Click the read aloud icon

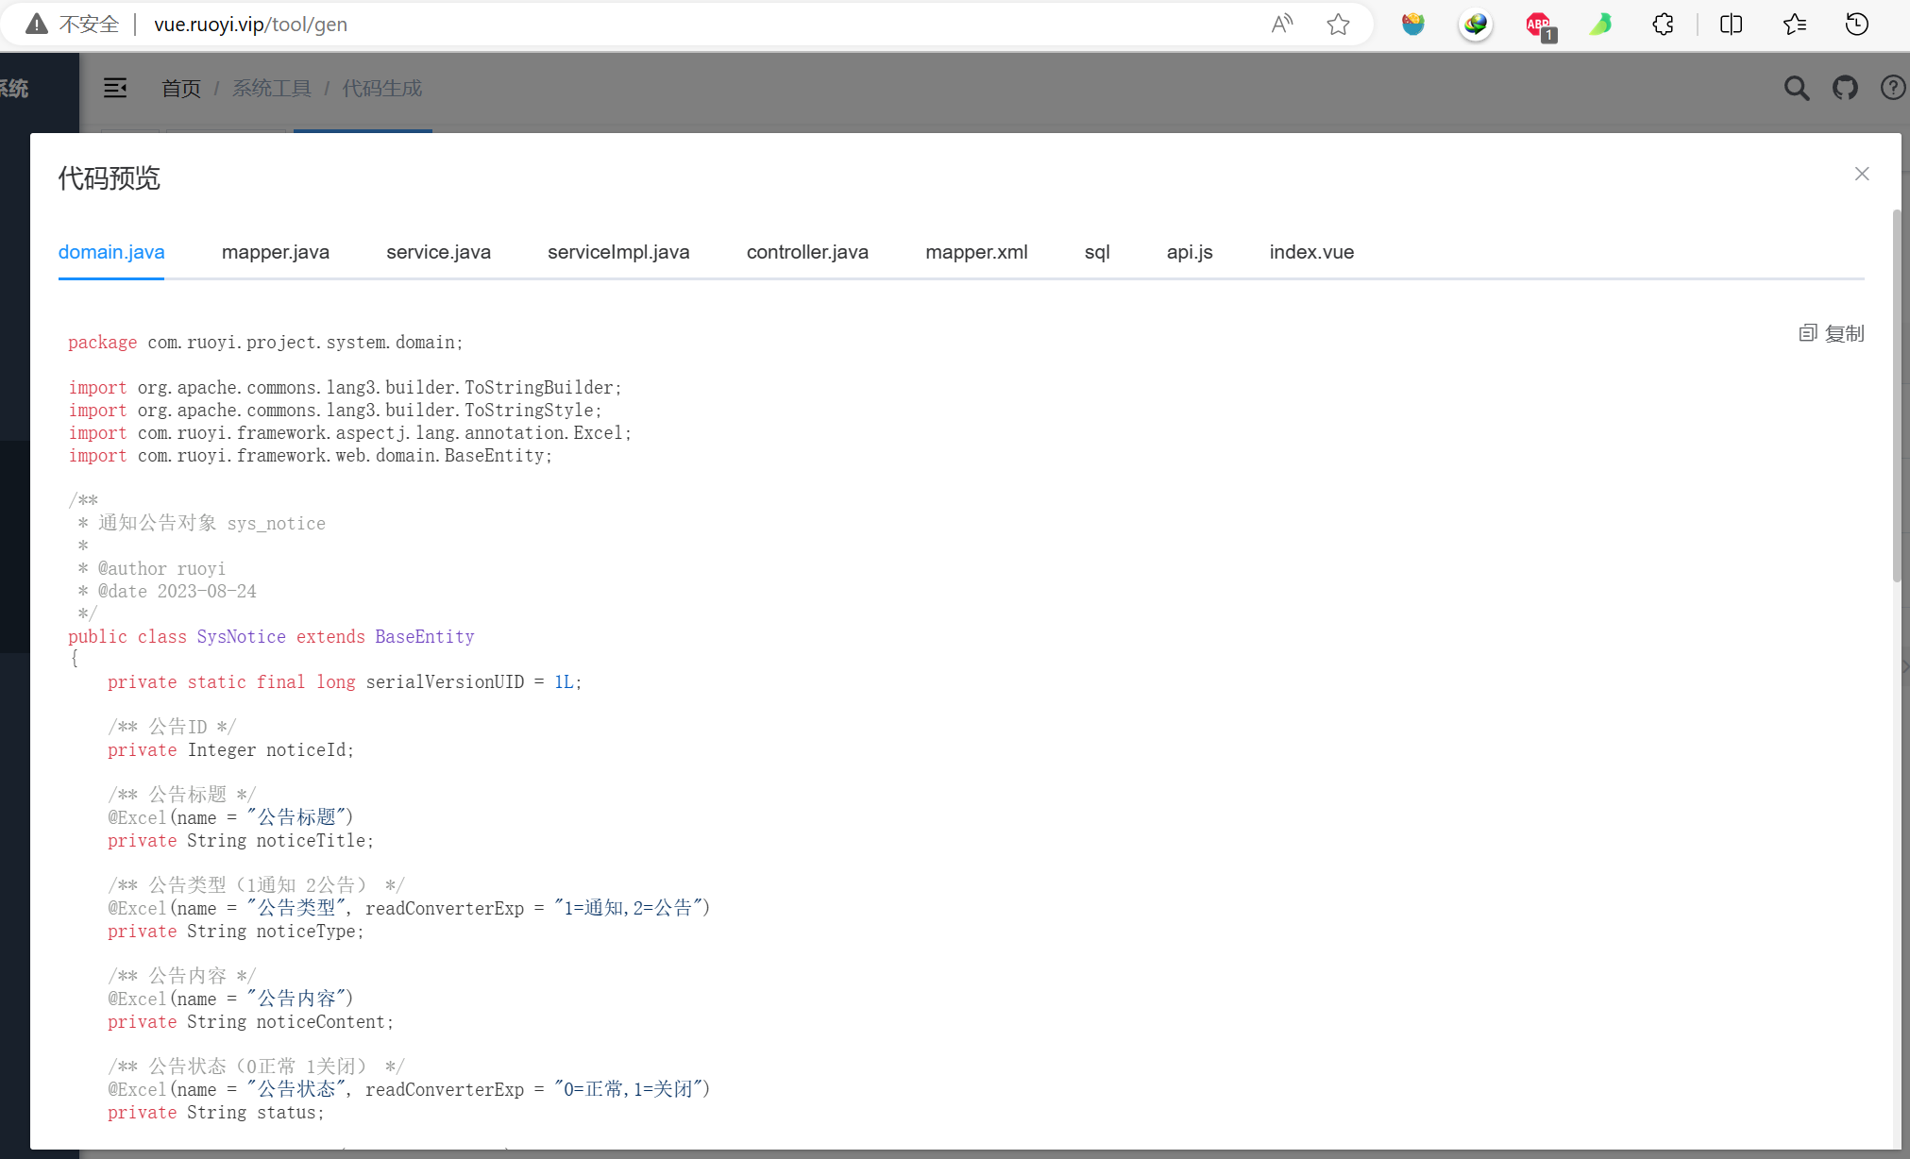click(x=1281, y=25)
